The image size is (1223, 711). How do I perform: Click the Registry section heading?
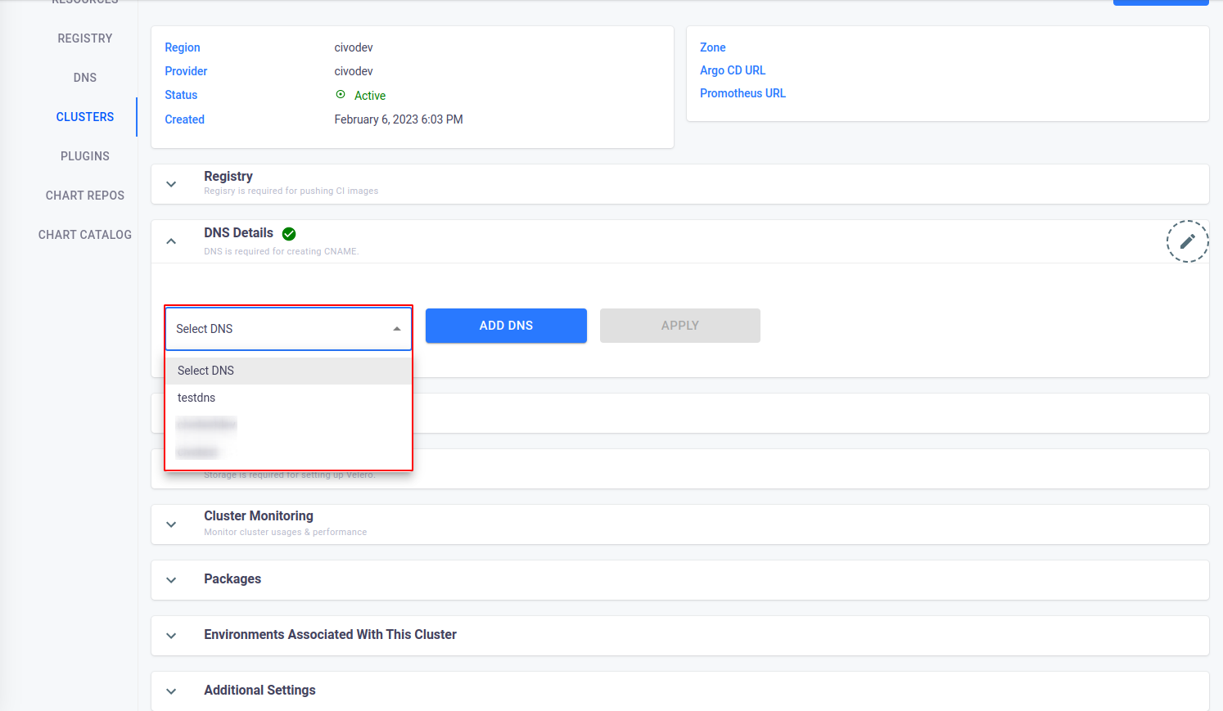228,176
